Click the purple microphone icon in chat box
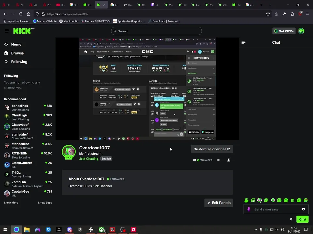Viewport: 313px width, 234px height. coord(249,209)
